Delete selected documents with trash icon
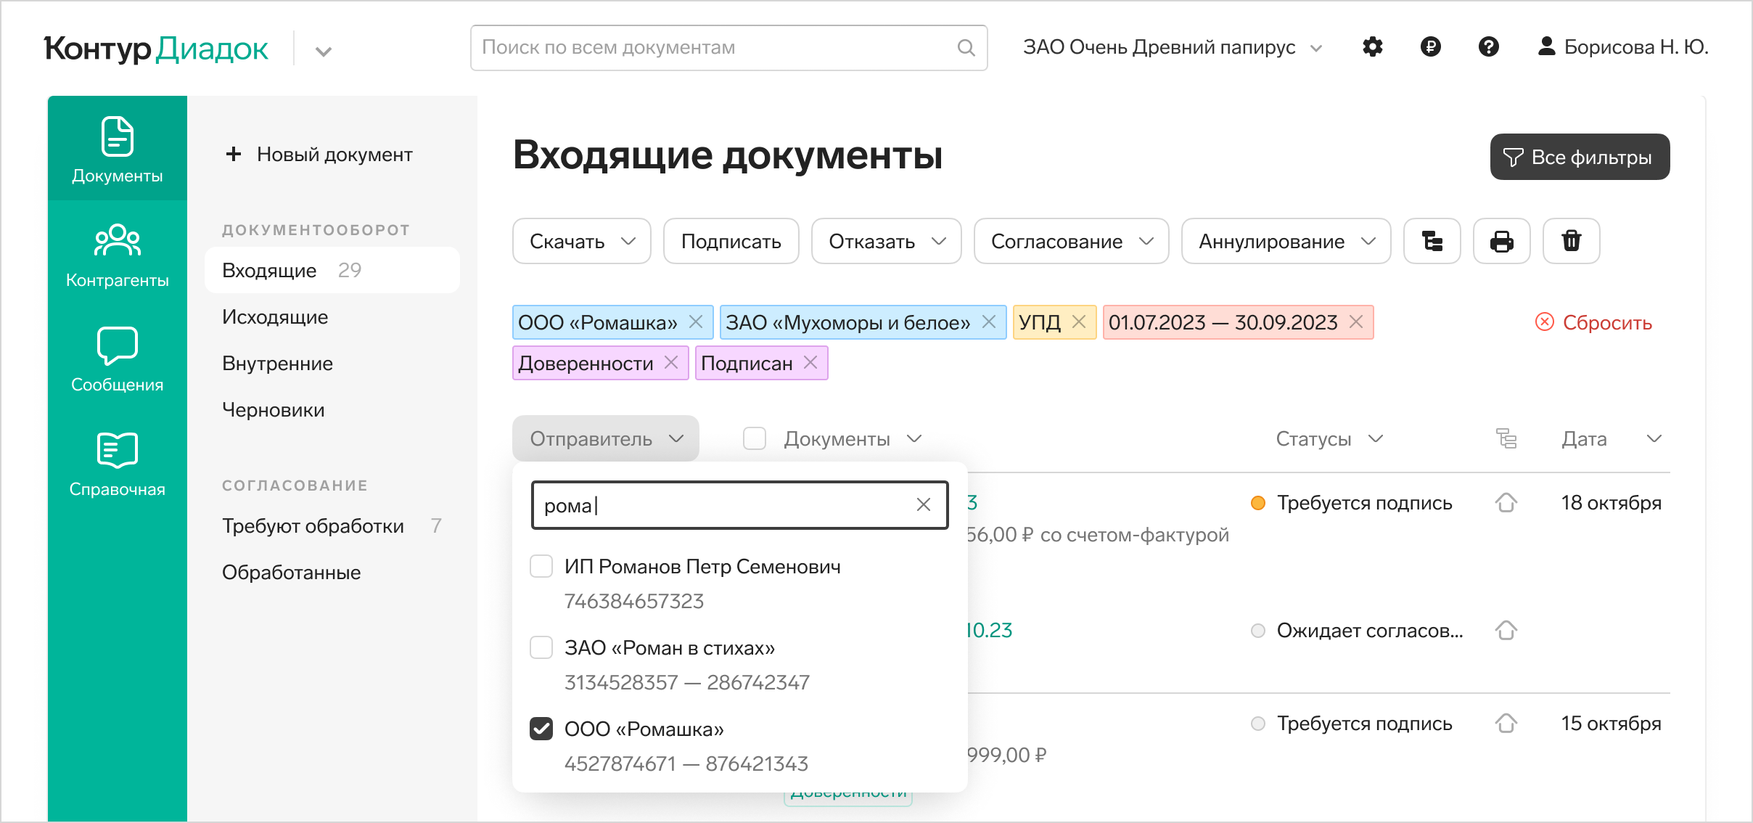 tap(1571, 241)
